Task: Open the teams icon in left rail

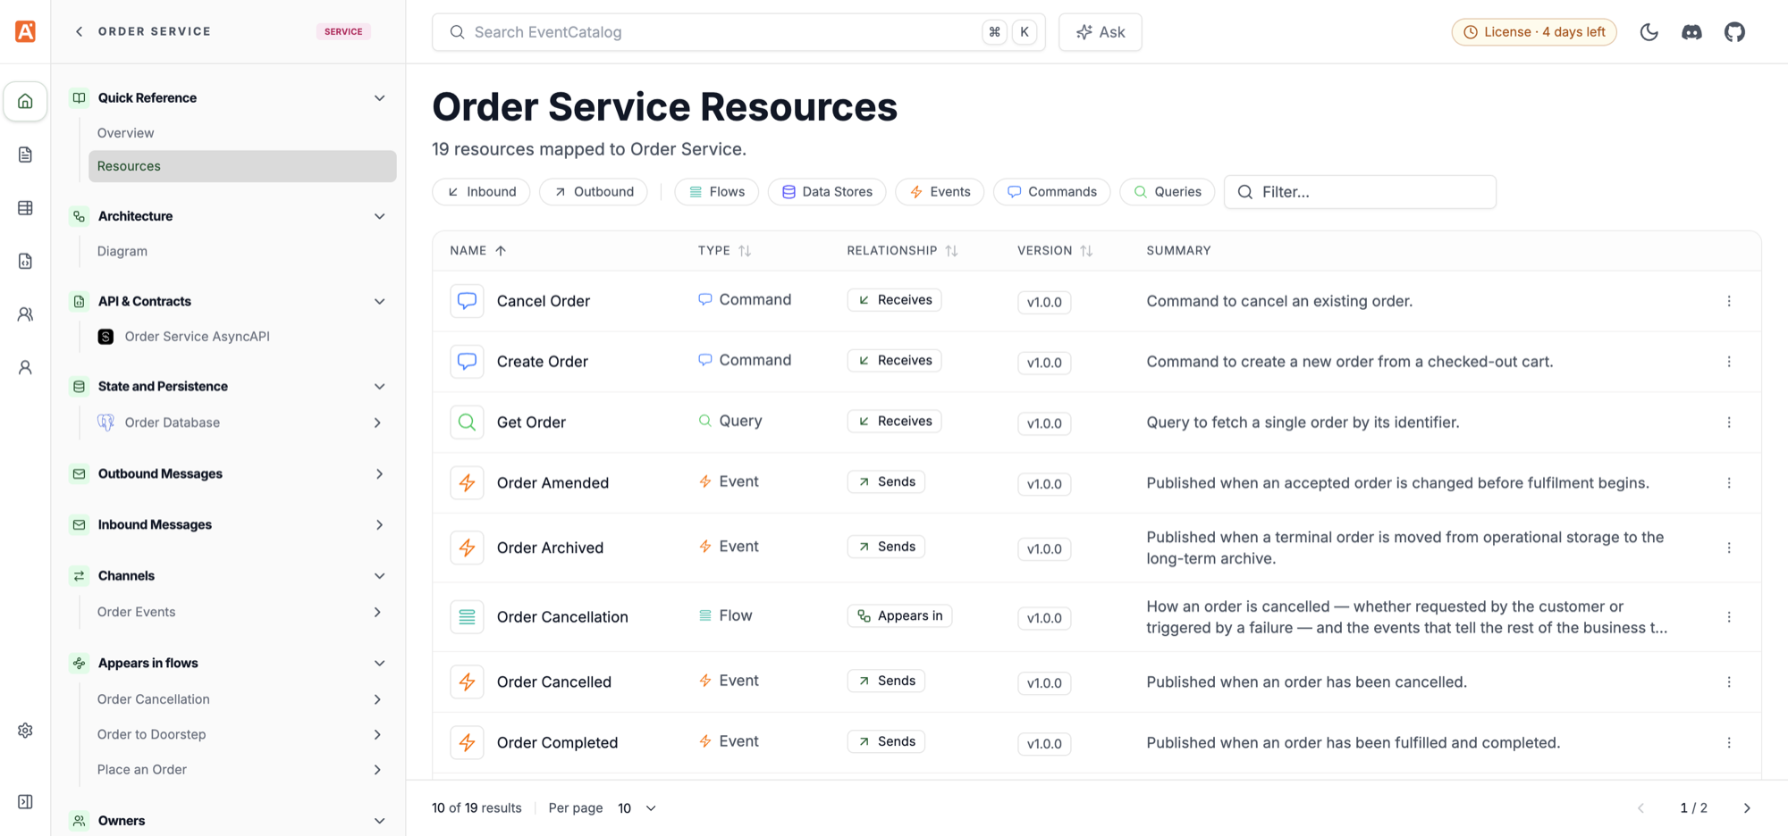Action: coord(25,314)
